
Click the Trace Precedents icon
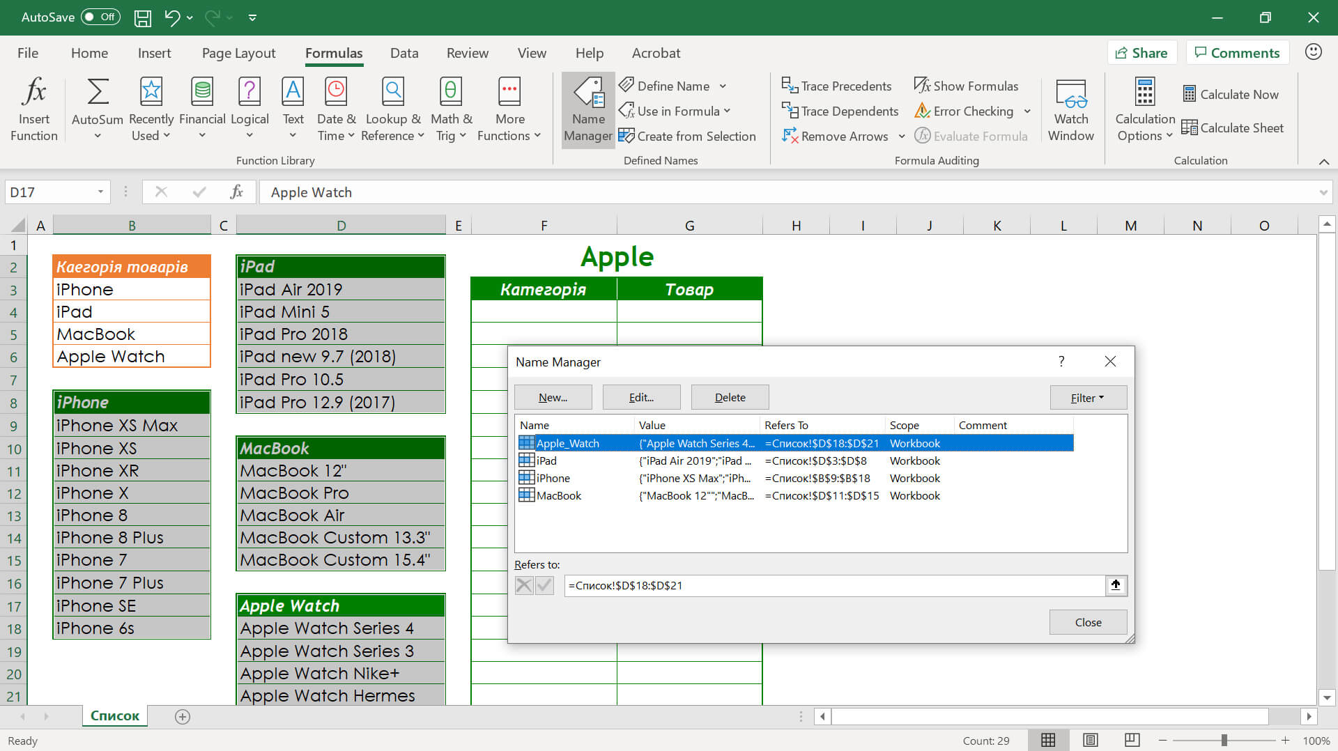click(789, 86)
